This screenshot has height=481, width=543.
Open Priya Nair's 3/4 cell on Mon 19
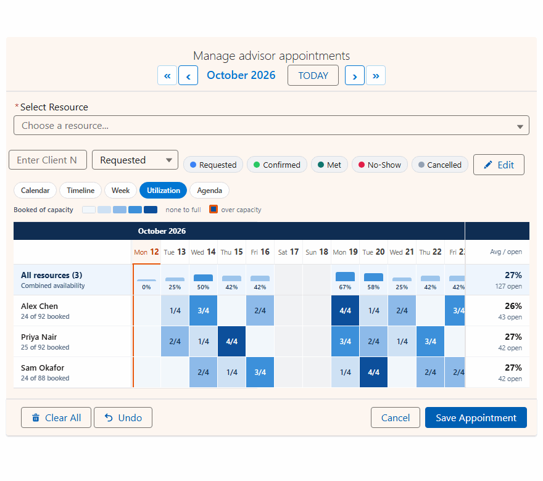[x=346, y=342]
